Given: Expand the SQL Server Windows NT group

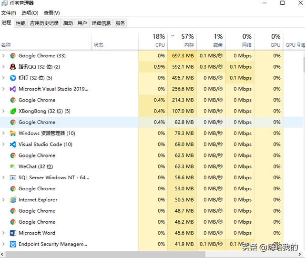Looking at the screenshot, I should (x=3, y=177).
